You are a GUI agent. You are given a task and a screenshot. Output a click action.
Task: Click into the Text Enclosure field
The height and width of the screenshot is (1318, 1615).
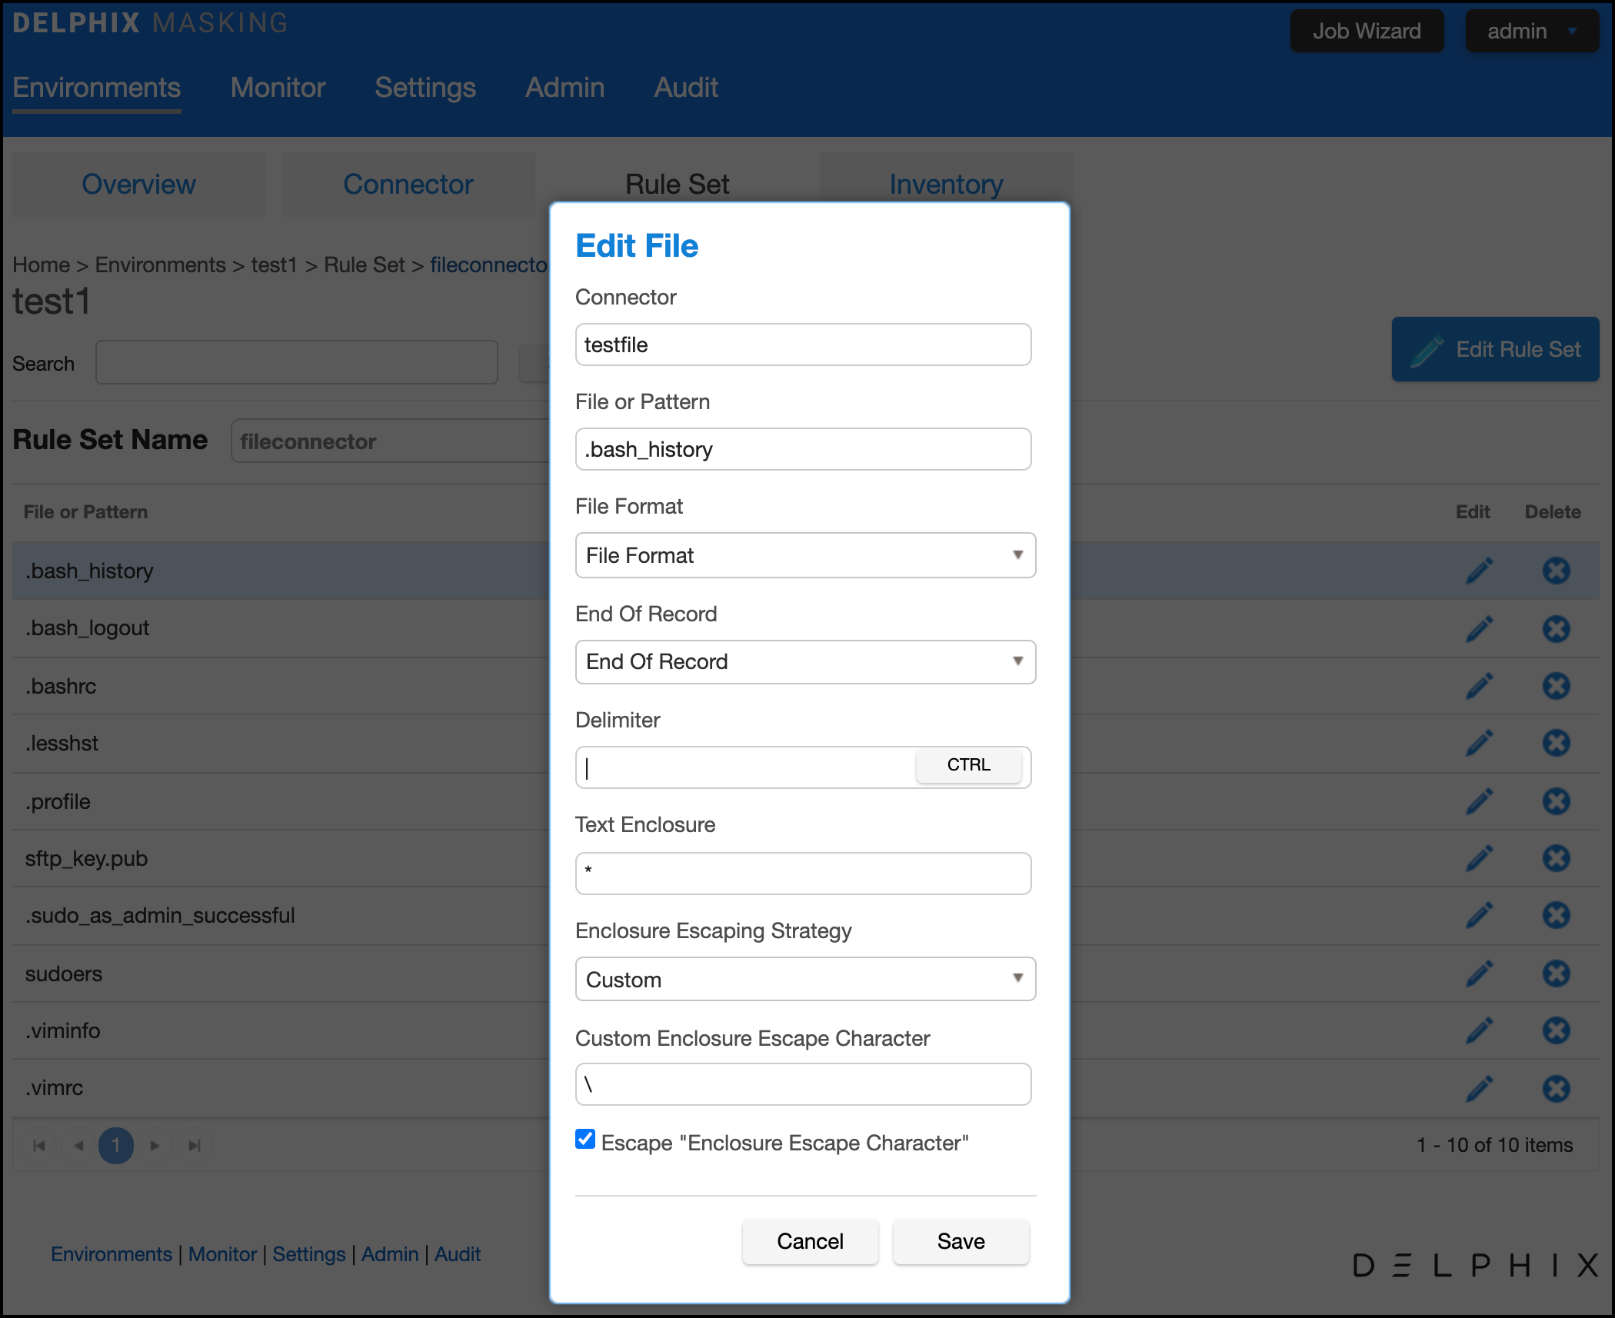pyautogui.click(x=803, y=874)
